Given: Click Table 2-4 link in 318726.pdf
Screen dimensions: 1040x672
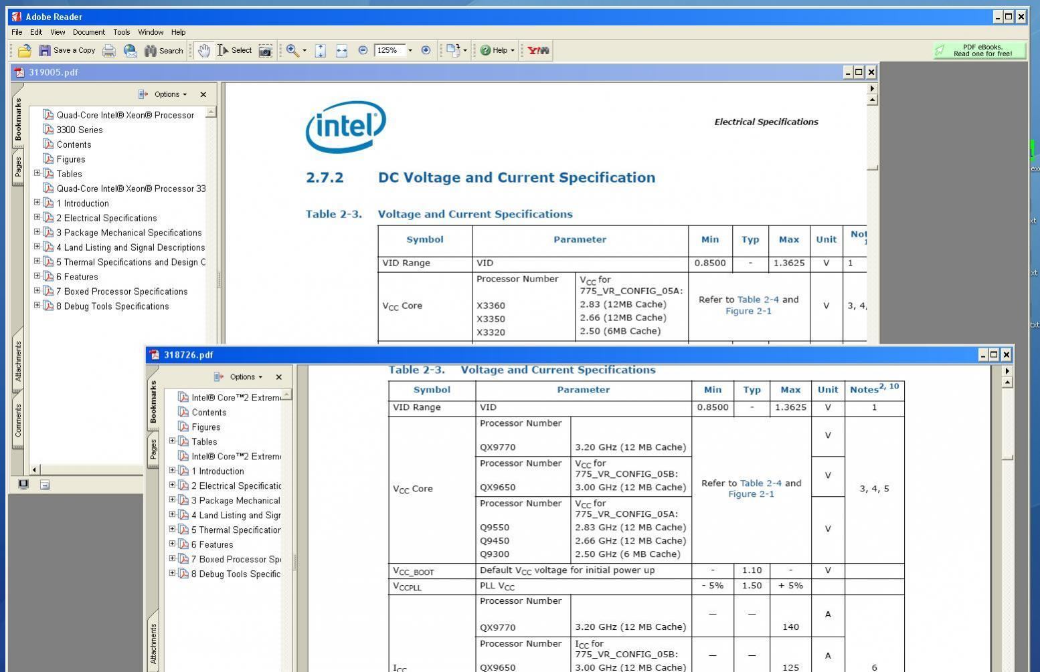Looking at the screenshot, I should [761, 483].
